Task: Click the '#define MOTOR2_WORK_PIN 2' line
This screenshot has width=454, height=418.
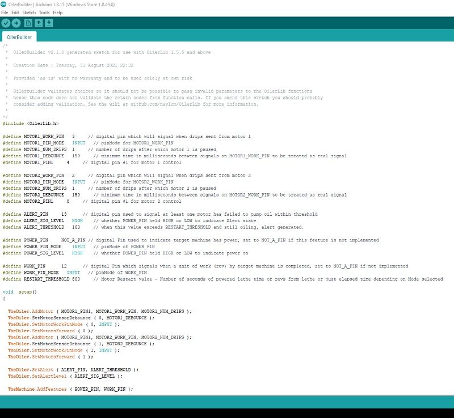Action: (127, 175)
